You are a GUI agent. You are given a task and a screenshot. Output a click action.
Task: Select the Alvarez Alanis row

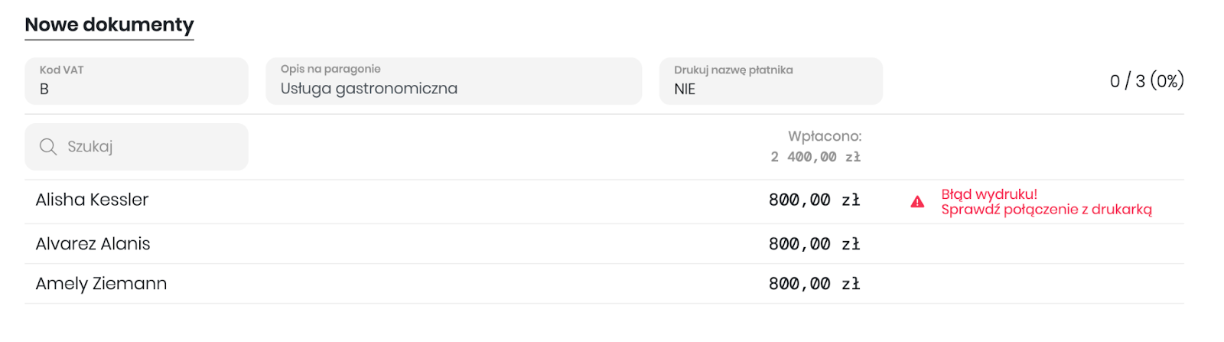coord(604,244)
